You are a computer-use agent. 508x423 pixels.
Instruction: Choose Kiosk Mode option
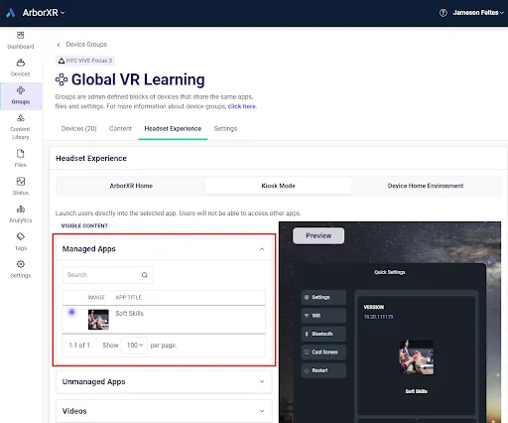pyautogui.click(x=278, y=186)
